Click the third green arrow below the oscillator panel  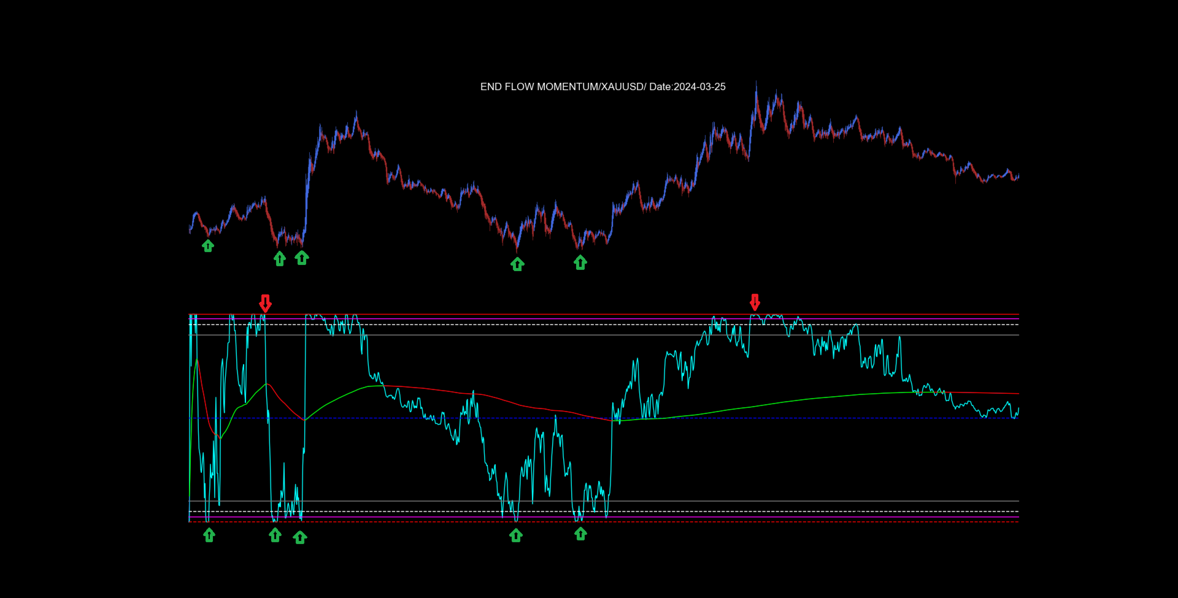(300, 538)
